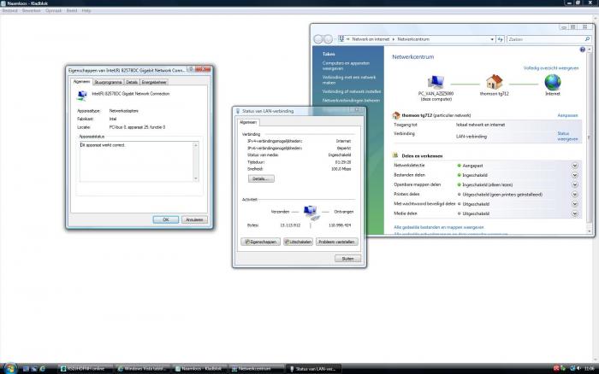Click the Uitschakelen button
Viewport: 599px width, 374px height.
[x=298, y=242]
